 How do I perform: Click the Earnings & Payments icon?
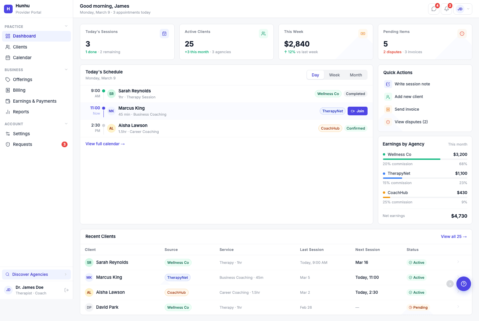[8, 101]
